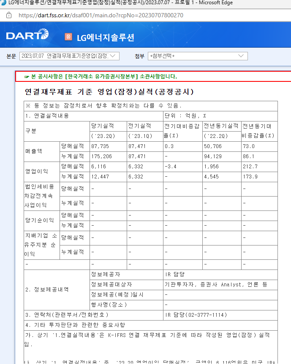Click the provisional data disclaimer starting with ※
The height and width of the screenshot is (364, 291).
103,106
